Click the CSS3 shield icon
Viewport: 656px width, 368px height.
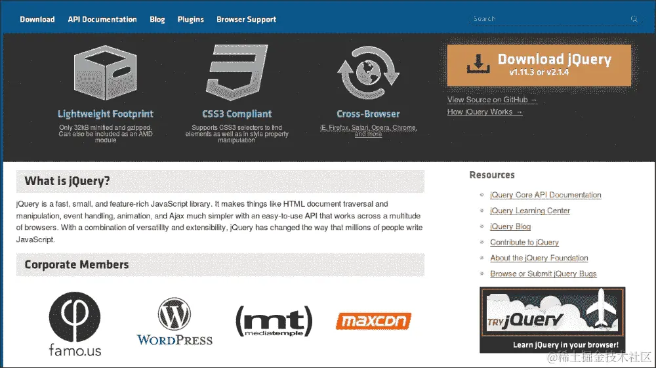pyautogui.click(x=237, y=73)
